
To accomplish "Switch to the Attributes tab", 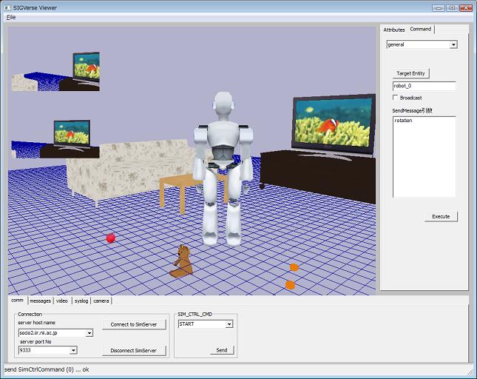I will pos(393,30).
